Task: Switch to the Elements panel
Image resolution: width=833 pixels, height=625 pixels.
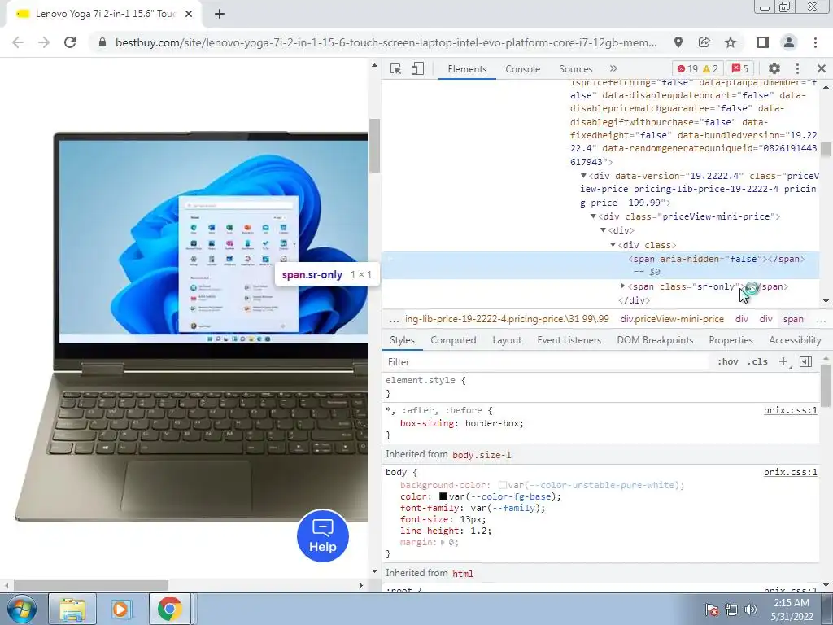Action: coord(467,69)
